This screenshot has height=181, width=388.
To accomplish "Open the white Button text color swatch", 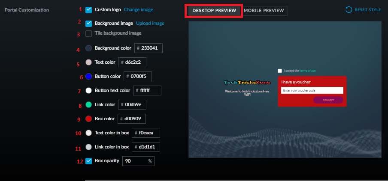I will pos(88,91).
